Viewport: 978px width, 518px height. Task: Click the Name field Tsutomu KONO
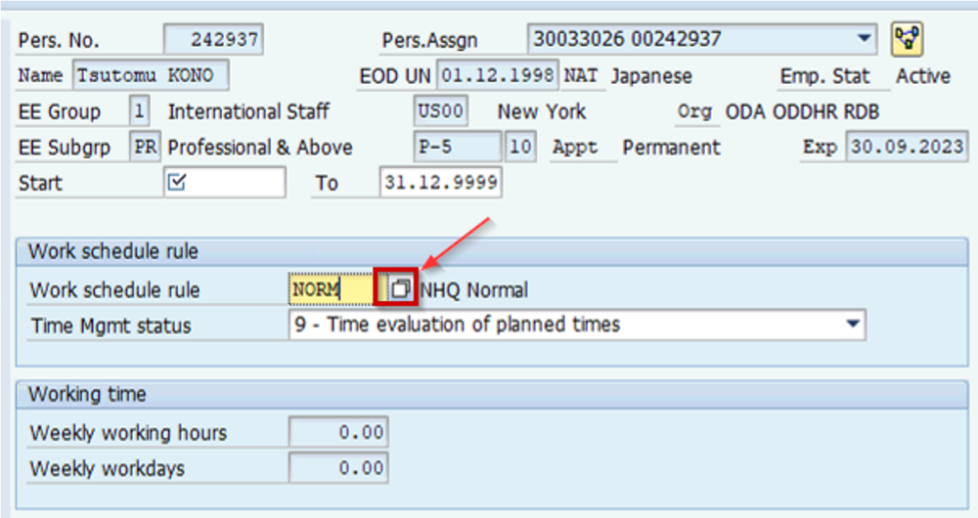[x=151, y=75]
